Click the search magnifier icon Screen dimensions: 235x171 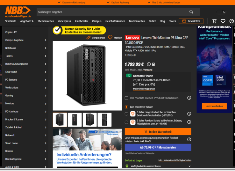pyautogui.click(x=191, y=12)
